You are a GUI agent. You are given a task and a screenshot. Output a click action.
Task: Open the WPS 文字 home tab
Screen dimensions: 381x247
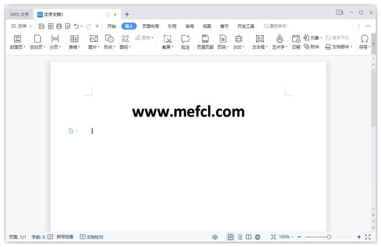[19, 14]
